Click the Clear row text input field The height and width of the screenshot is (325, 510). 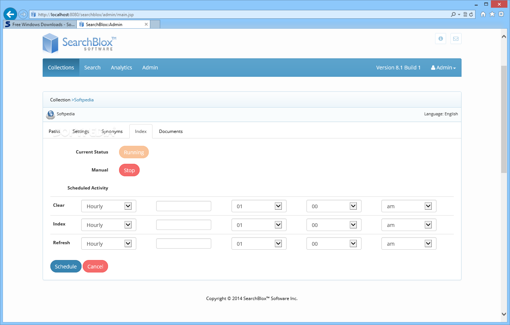pos(184,206)
